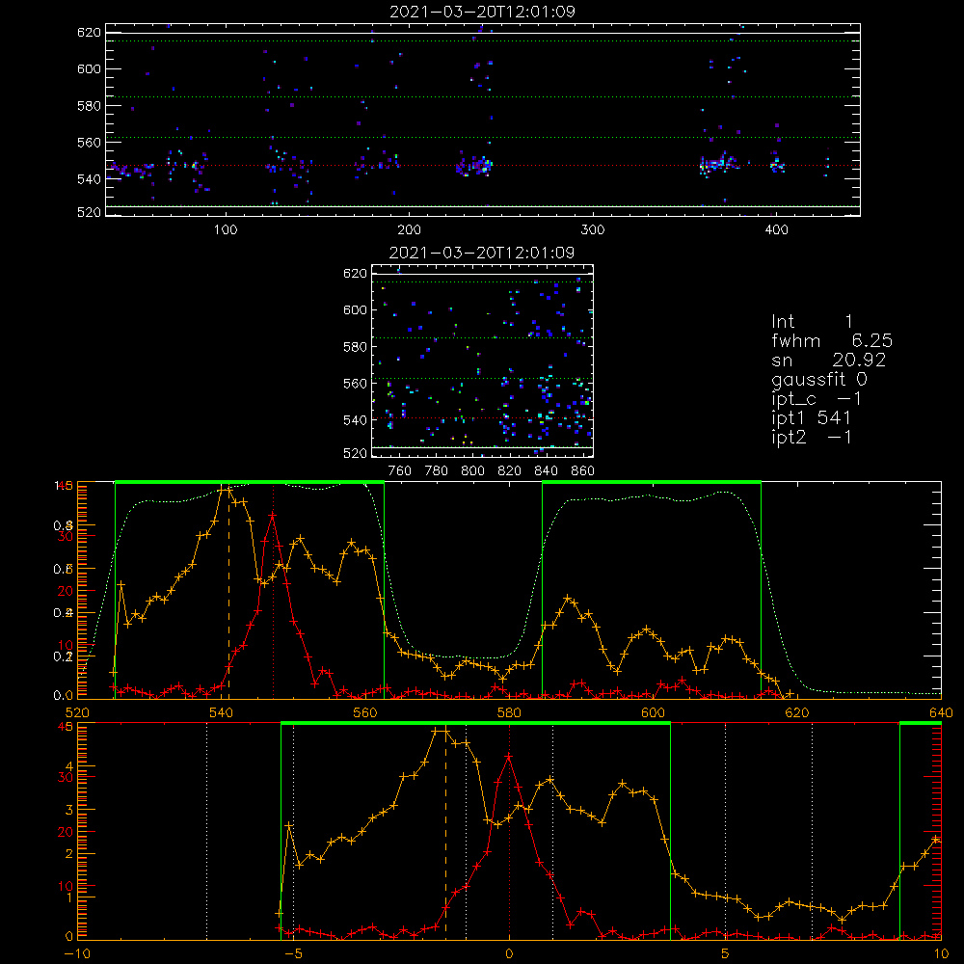Click x-axis label 200 on the wide image plot
This screenshot has width=964, height=964.
409,230
